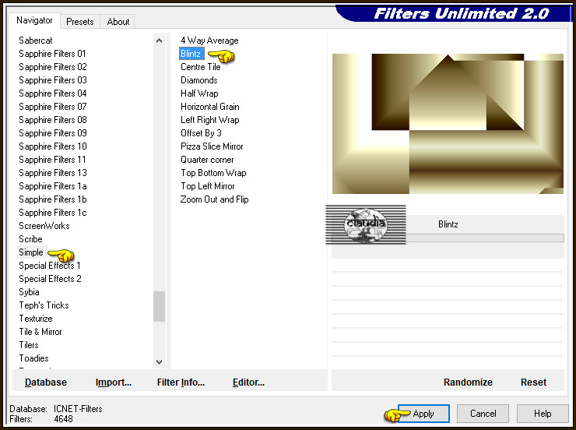Reset the filter parameters
The image size is (576, 430).
[533, 382]
